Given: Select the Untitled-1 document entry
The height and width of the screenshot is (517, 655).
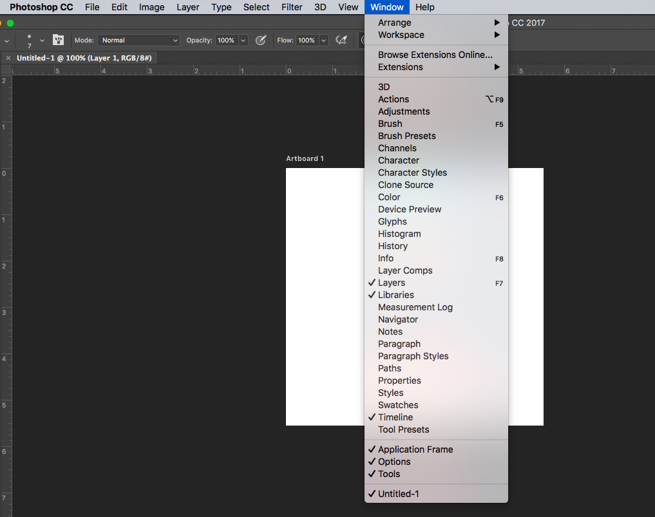Looking at the screenshot, I should tap(436, 494).
